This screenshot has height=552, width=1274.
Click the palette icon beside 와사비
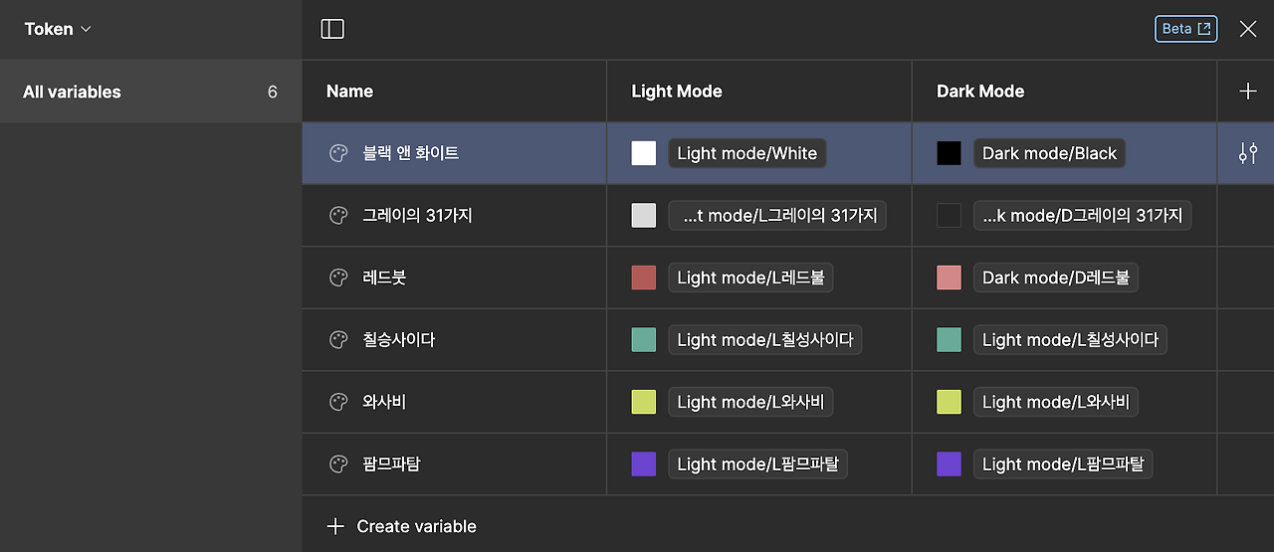(338, 402)
